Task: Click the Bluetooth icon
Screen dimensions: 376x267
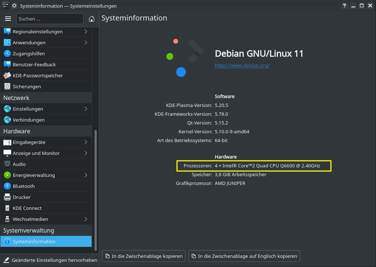Action: point(7,186)
